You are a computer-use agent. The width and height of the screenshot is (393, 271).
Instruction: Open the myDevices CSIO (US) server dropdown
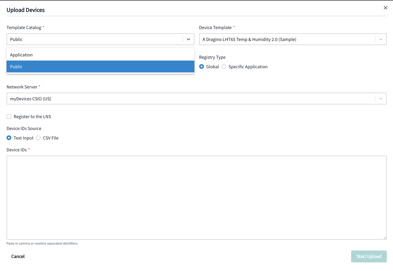coord(190,99)
